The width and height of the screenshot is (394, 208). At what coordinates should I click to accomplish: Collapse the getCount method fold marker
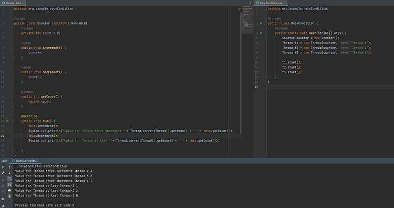[x=13, y=96]
